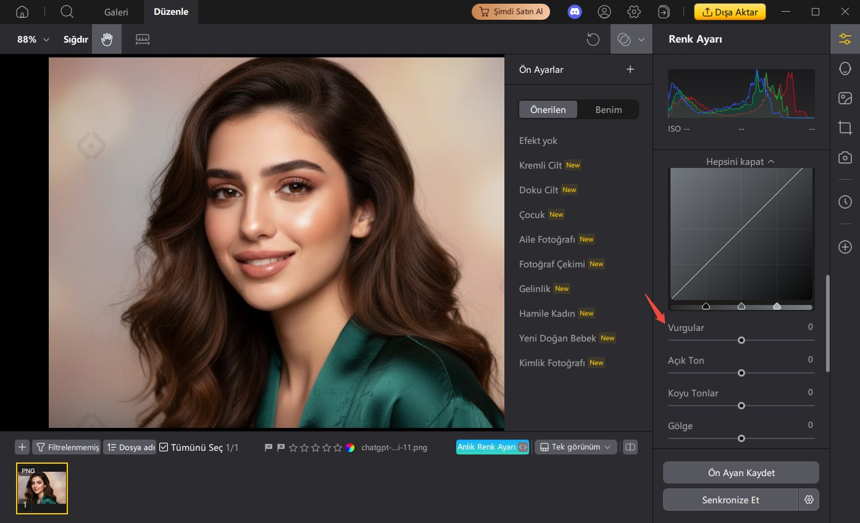Viewport: 860px width, 523px height.
Task: Select the Hand tool in toolbar
Action: click(106, 38)
